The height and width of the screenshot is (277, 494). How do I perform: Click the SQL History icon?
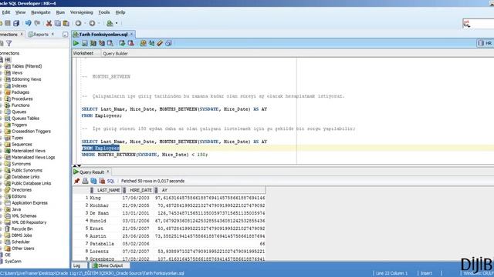tap(168, 43)
